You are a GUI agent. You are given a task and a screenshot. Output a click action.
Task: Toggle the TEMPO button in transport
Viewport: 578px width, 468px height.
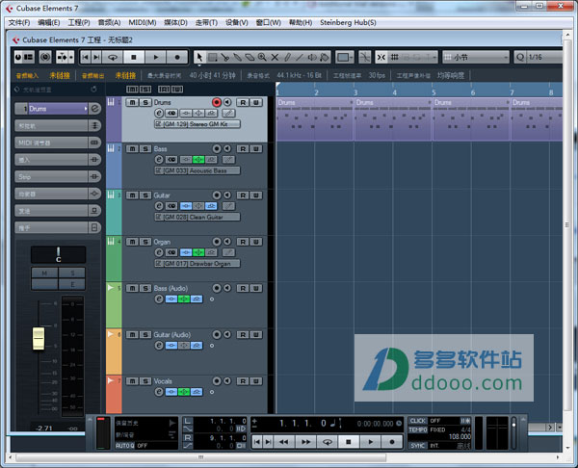pyautogui.click(x=418, y=429)
